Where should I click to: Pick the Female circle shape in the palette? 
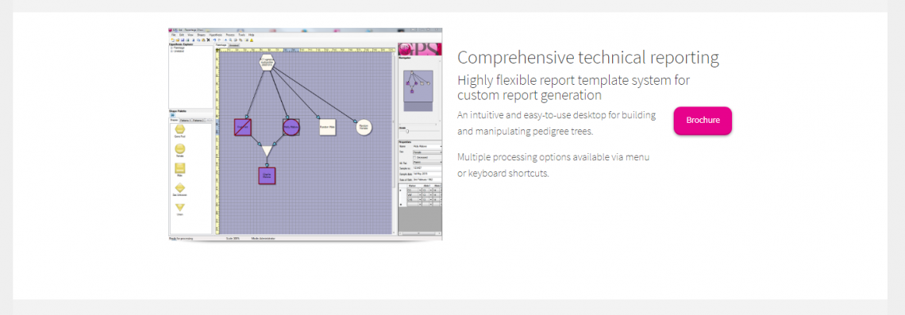click(180, 149)
